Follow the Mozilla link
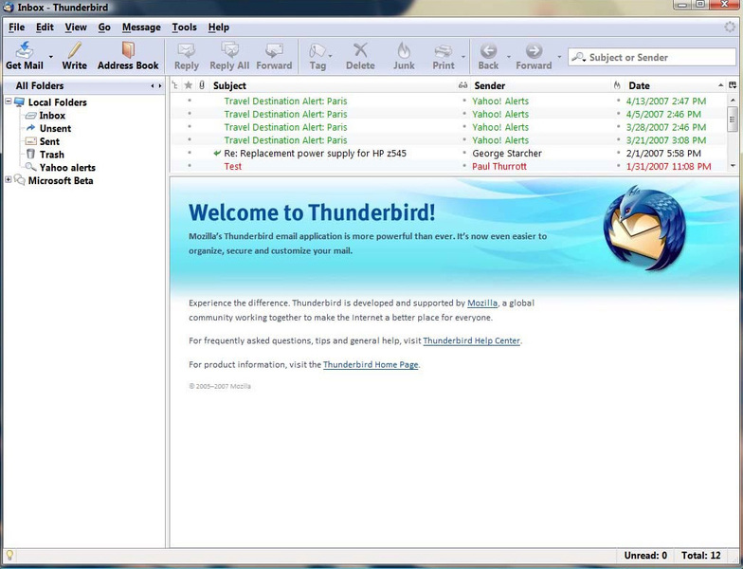Image resolution: width=743 pixels, height=569 pixels. tap(482, 303)
